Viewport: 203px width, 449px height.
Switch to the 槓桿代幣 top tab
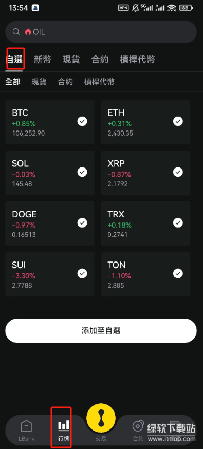point(137,60)
